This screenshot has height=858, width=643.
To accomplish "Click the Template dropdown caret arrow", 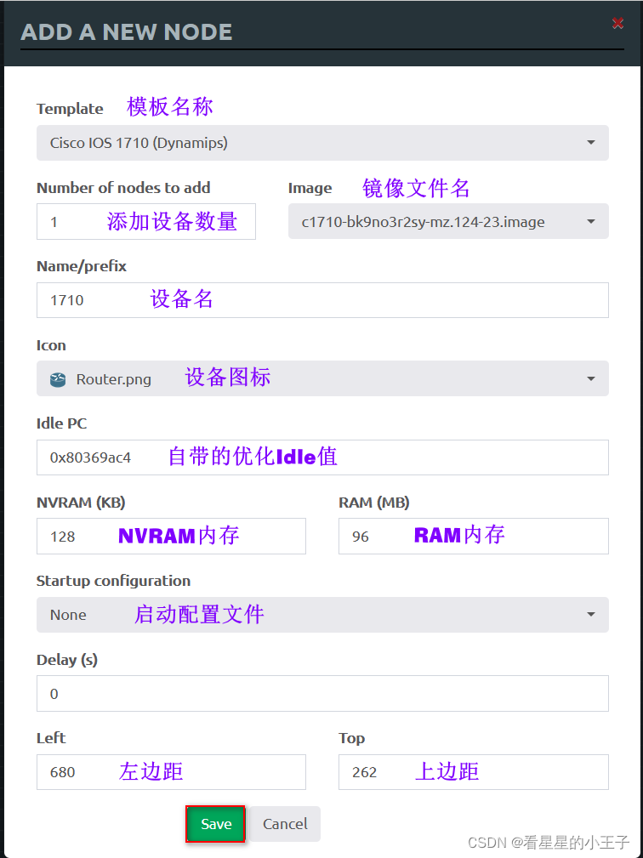I will [x=591, y=143].
